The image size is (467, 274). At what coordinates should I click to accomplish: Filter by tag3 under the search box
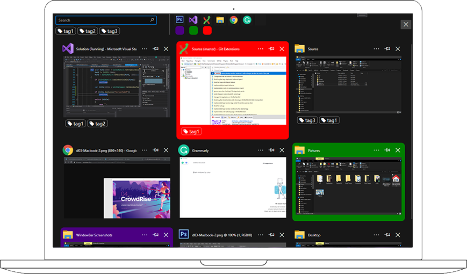(110, 31)
